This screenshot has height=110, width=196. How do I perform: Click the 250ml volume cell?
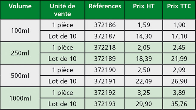[20, 53]
